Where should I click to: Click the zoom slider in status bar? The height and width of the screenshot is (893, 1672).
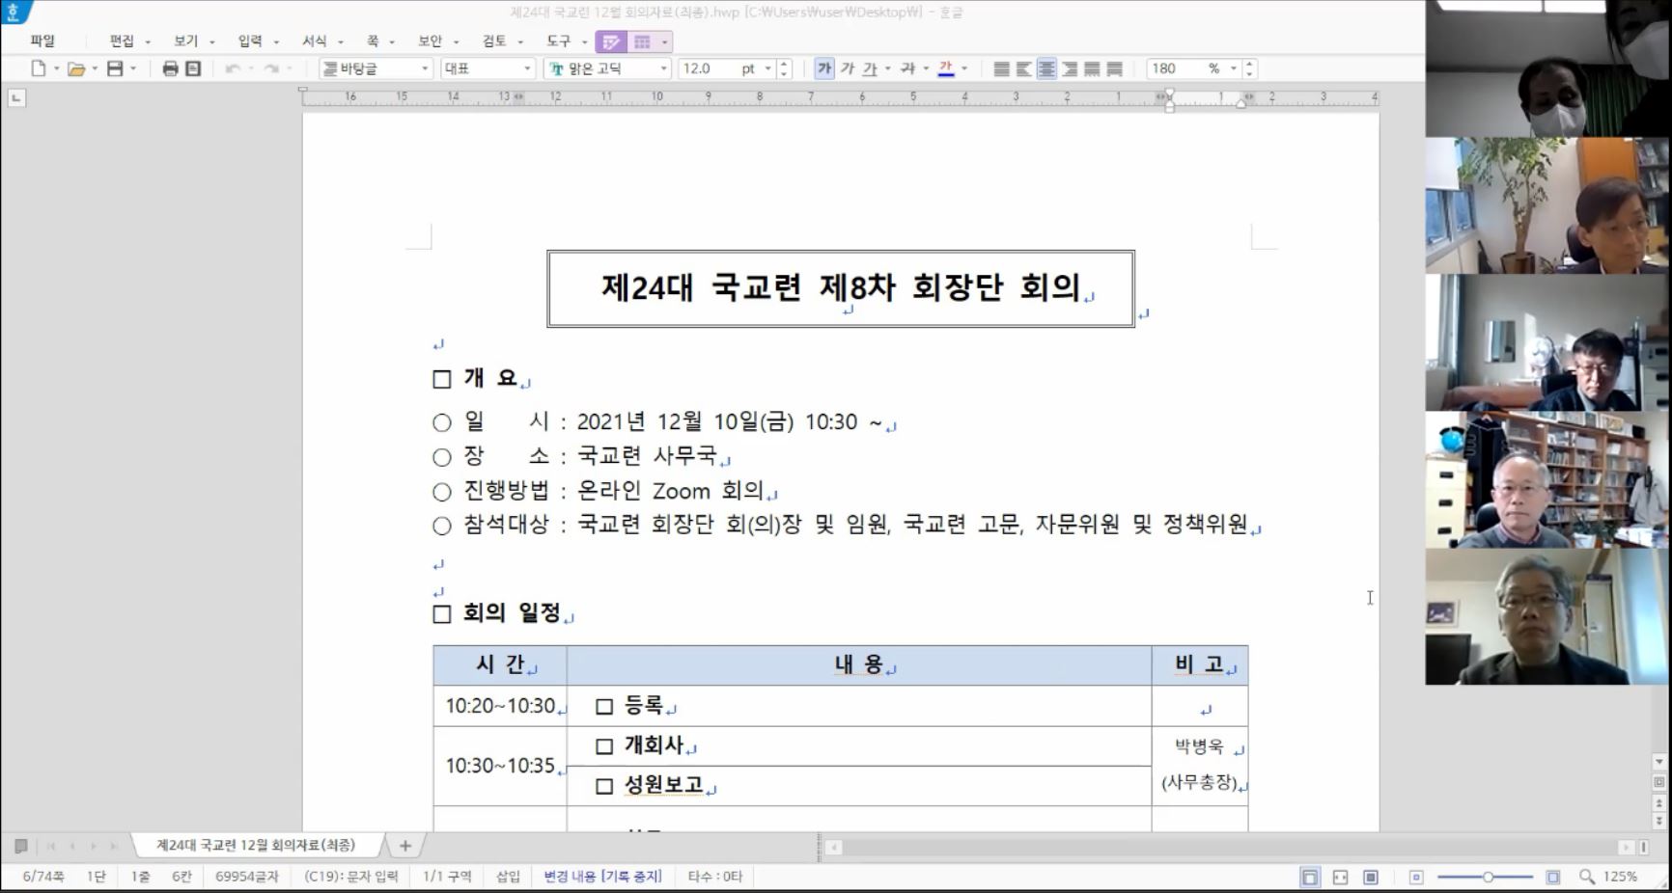1488,877
